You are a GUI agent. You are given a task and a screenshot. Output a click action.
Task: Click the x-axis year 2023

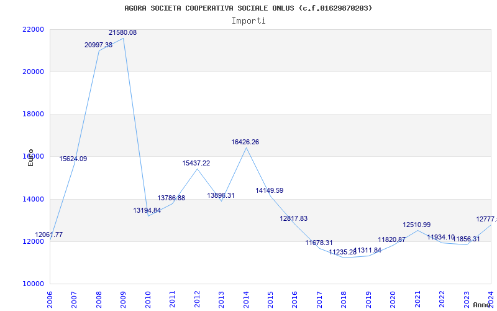pos(467,299)
